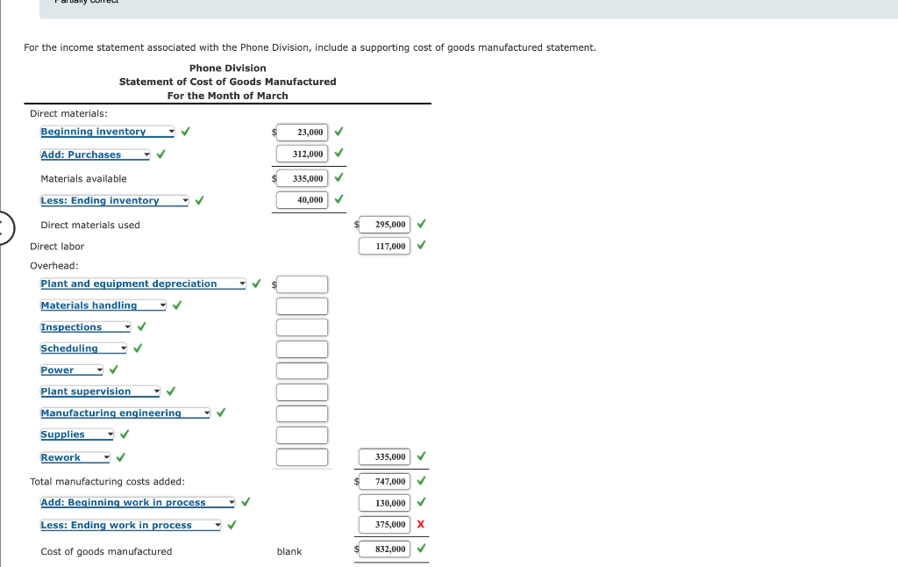Click the red X beside 375,000
The height and width of the screenshot is (567, 898).
pos(422,524)
